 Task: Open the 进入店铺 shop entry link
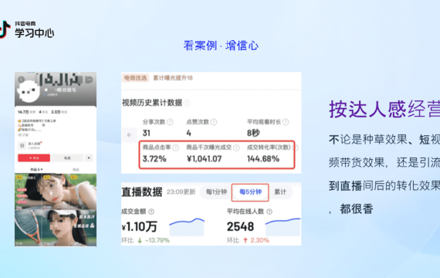[x=35, y=144]
